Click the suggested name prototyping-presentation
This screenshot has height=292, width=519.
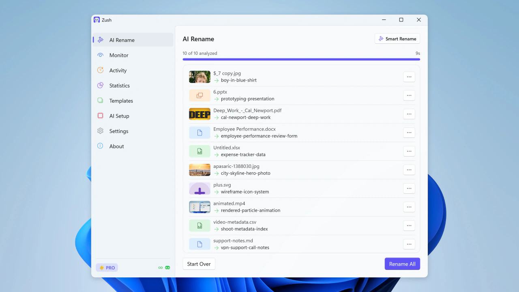(x=248, y=99)
